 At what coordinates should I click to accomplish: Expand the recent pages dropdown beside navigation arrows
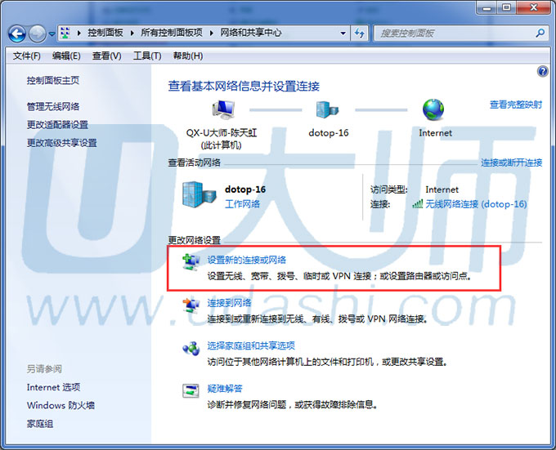point(52,33)
